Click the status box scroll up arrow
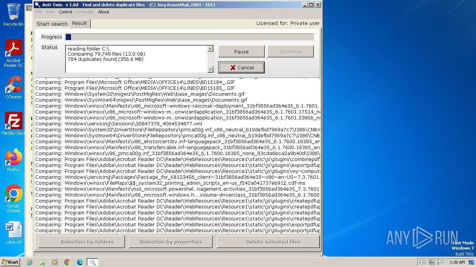The height and width of the screenshot is (267, 476). pyautogui.click(x=210, y=49)
